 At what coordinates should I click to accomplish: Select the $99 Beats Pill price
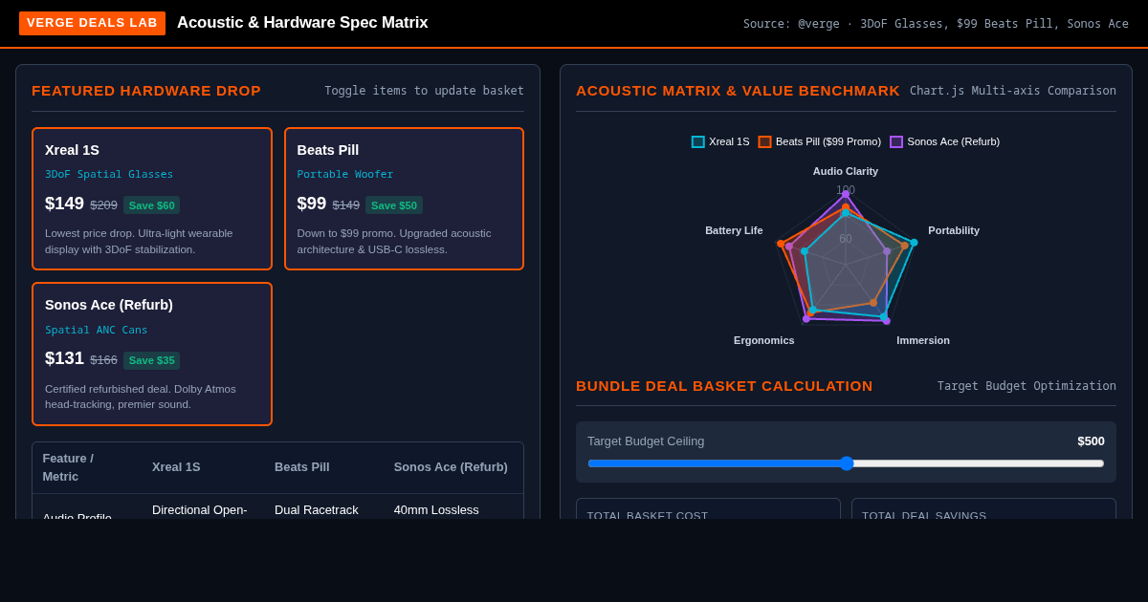pyautogui.click(x=312, y=204)
